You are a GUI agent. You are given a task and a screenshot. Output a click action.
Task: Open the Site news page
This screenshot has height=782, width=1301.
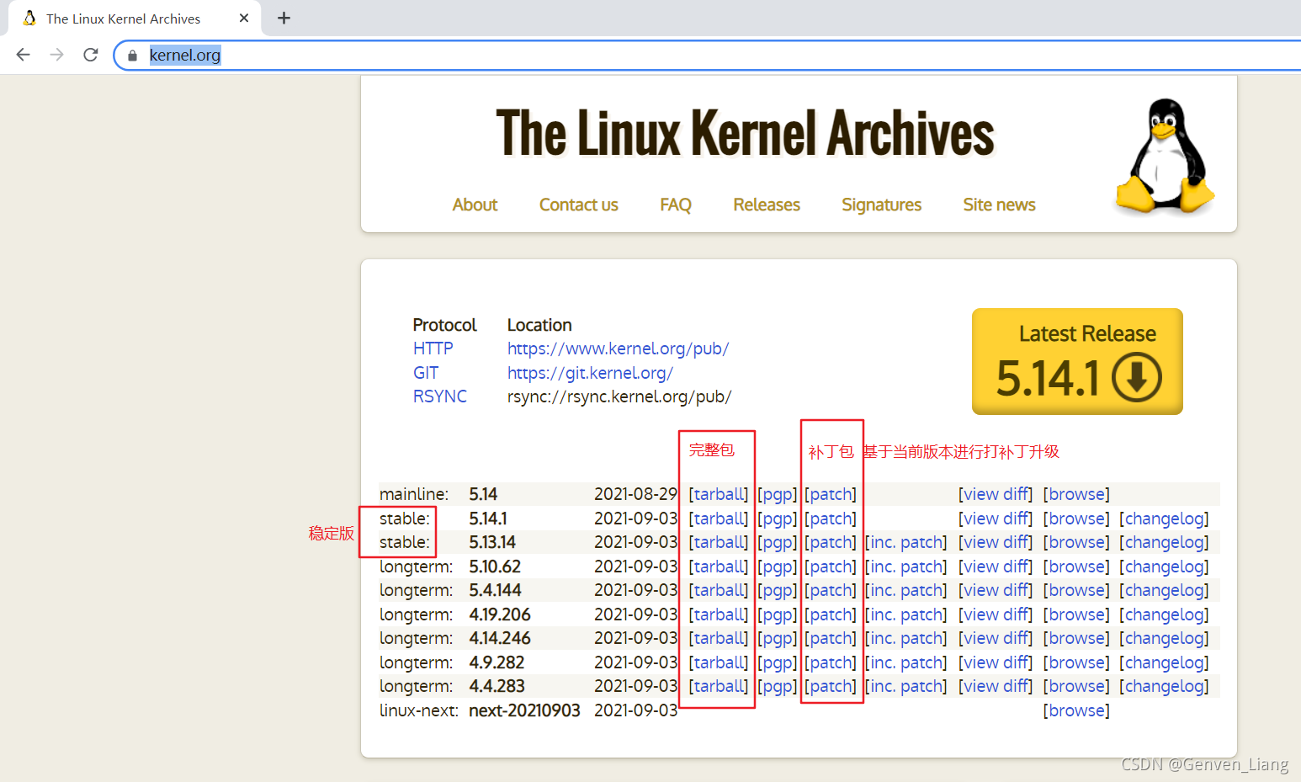pos(999,205)
